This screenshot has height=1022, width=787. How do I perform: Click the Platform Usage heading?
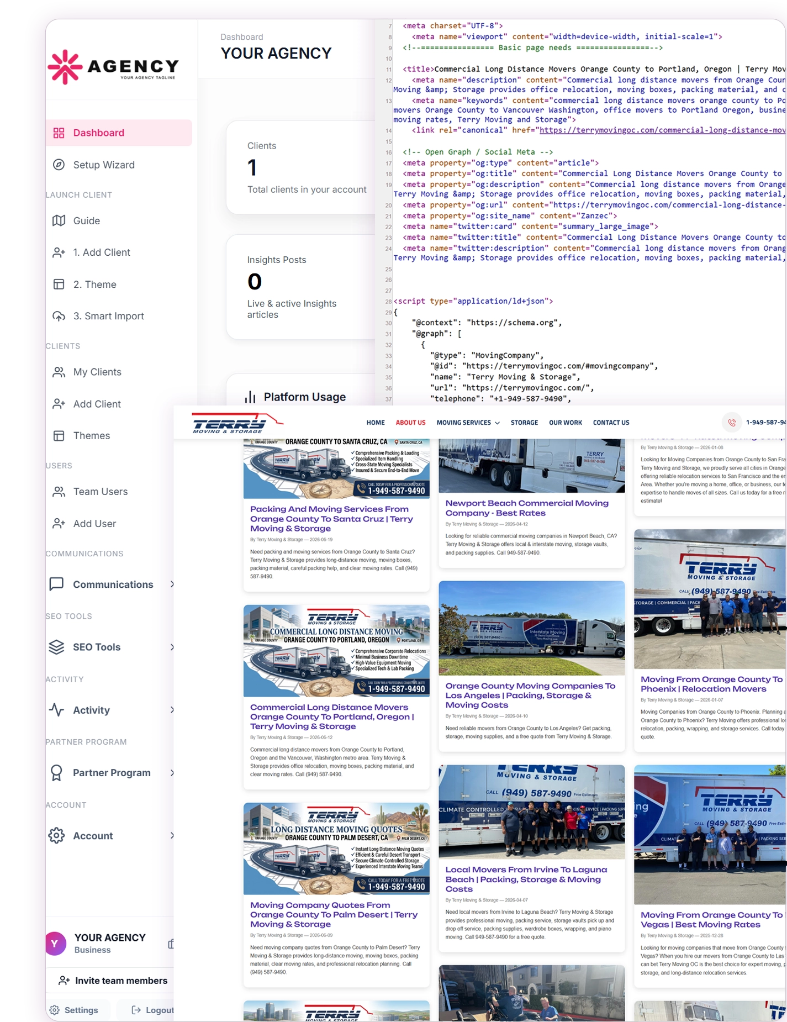(x=305, y=397)
